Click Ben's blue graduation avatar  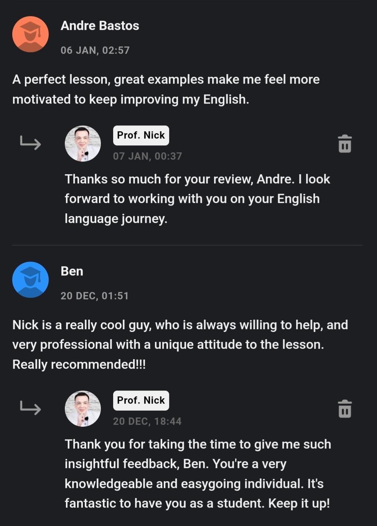[x=30, y=280]
